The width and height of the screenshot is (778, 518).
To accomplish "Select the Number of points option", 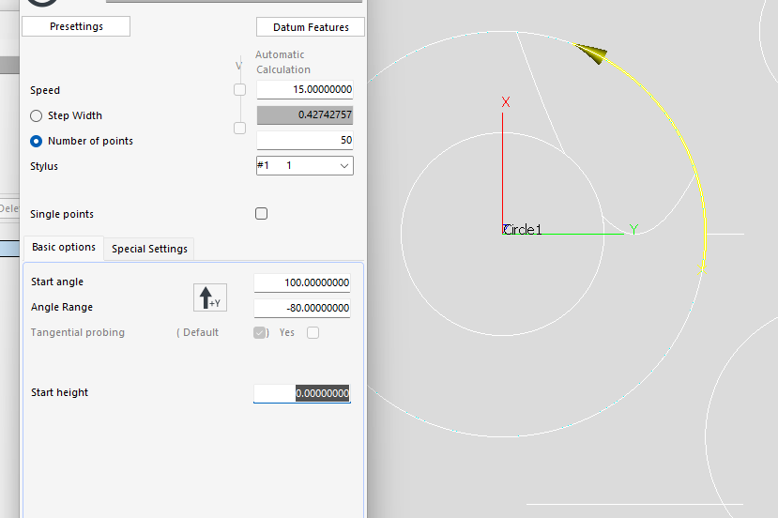I will click(x=37, y=141).
